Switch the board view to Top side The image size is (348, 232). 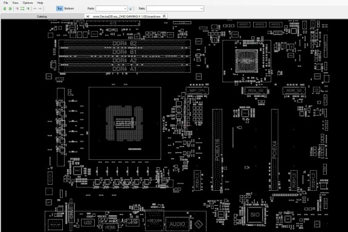60,8
